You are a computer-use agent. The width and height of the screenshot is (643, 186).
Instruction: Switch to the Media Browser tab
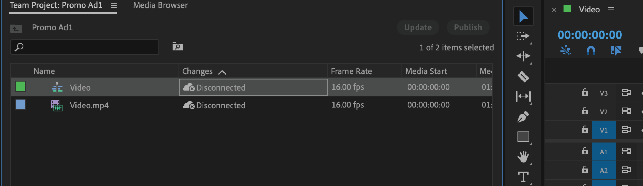[160, 5]
